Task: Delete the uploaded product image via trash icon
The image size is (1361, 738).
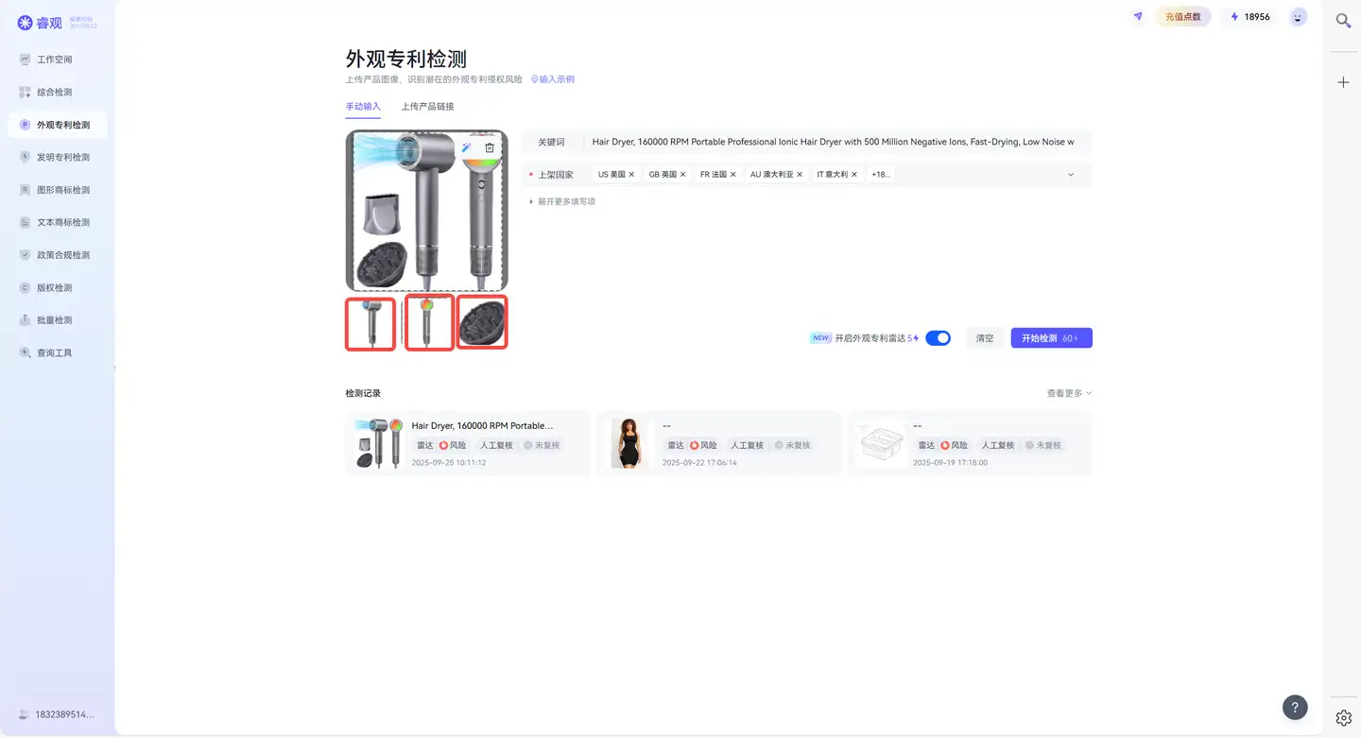Action: 490,147
